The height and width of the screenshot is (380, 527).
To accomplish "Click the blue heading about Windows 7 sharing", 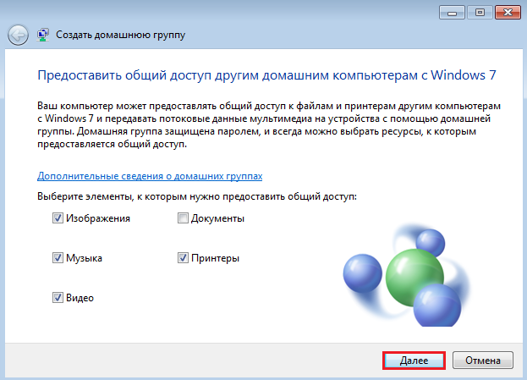I will [266, 75].
